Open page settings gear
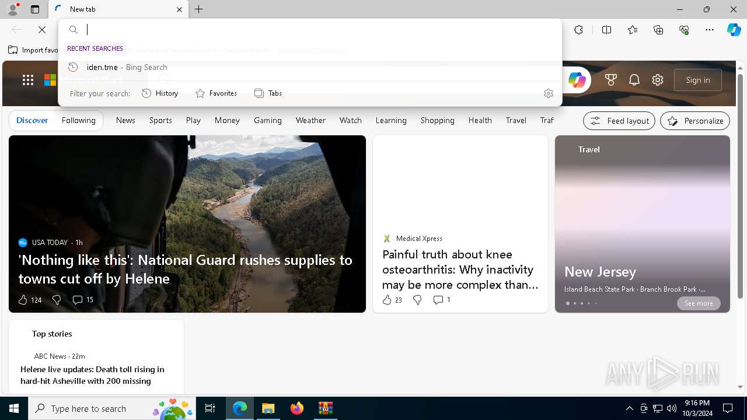Image resolution: width=747 pixels, height=420 pixels. (658, 80)
